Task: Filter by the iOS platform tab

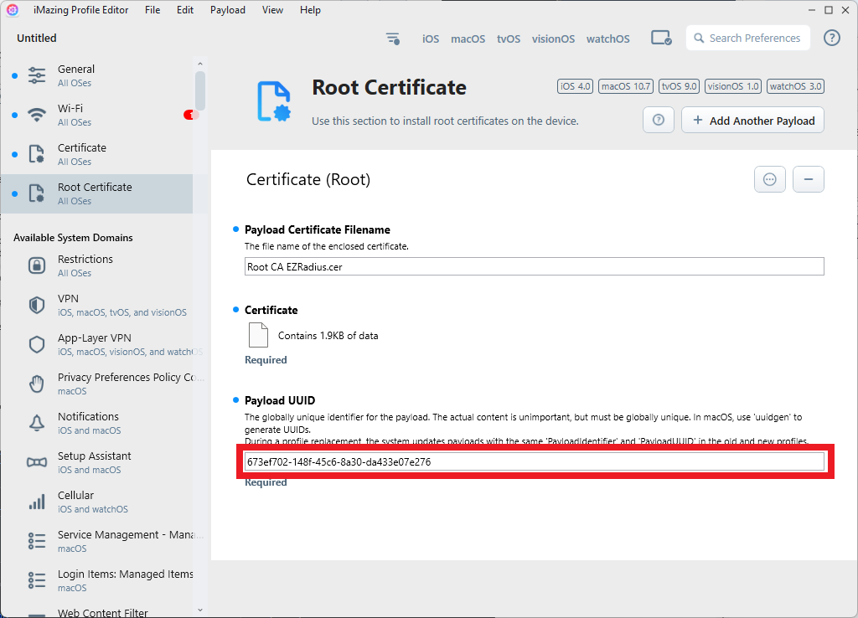Action: coord(431,39)
